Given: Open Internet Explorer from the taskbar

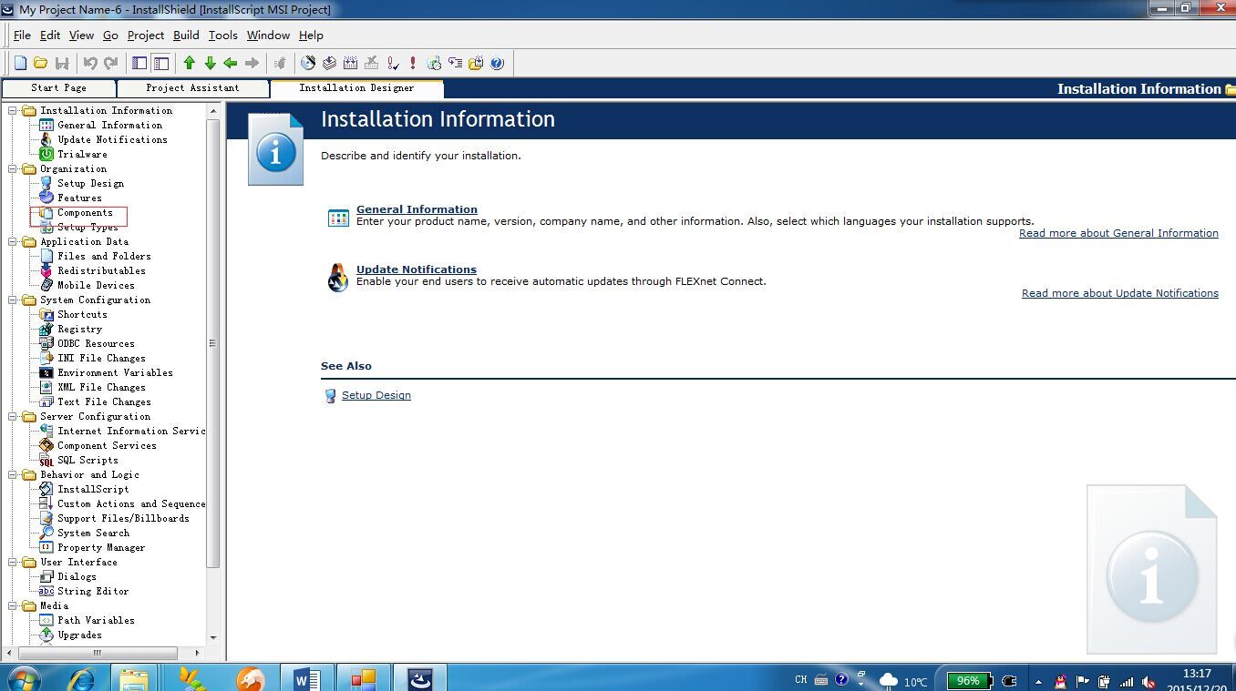Looking at the screenshot, I should tap(81, 679).
